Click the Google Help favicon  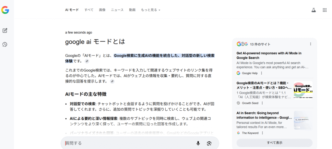pyautogui.click(x=238, y=73)
